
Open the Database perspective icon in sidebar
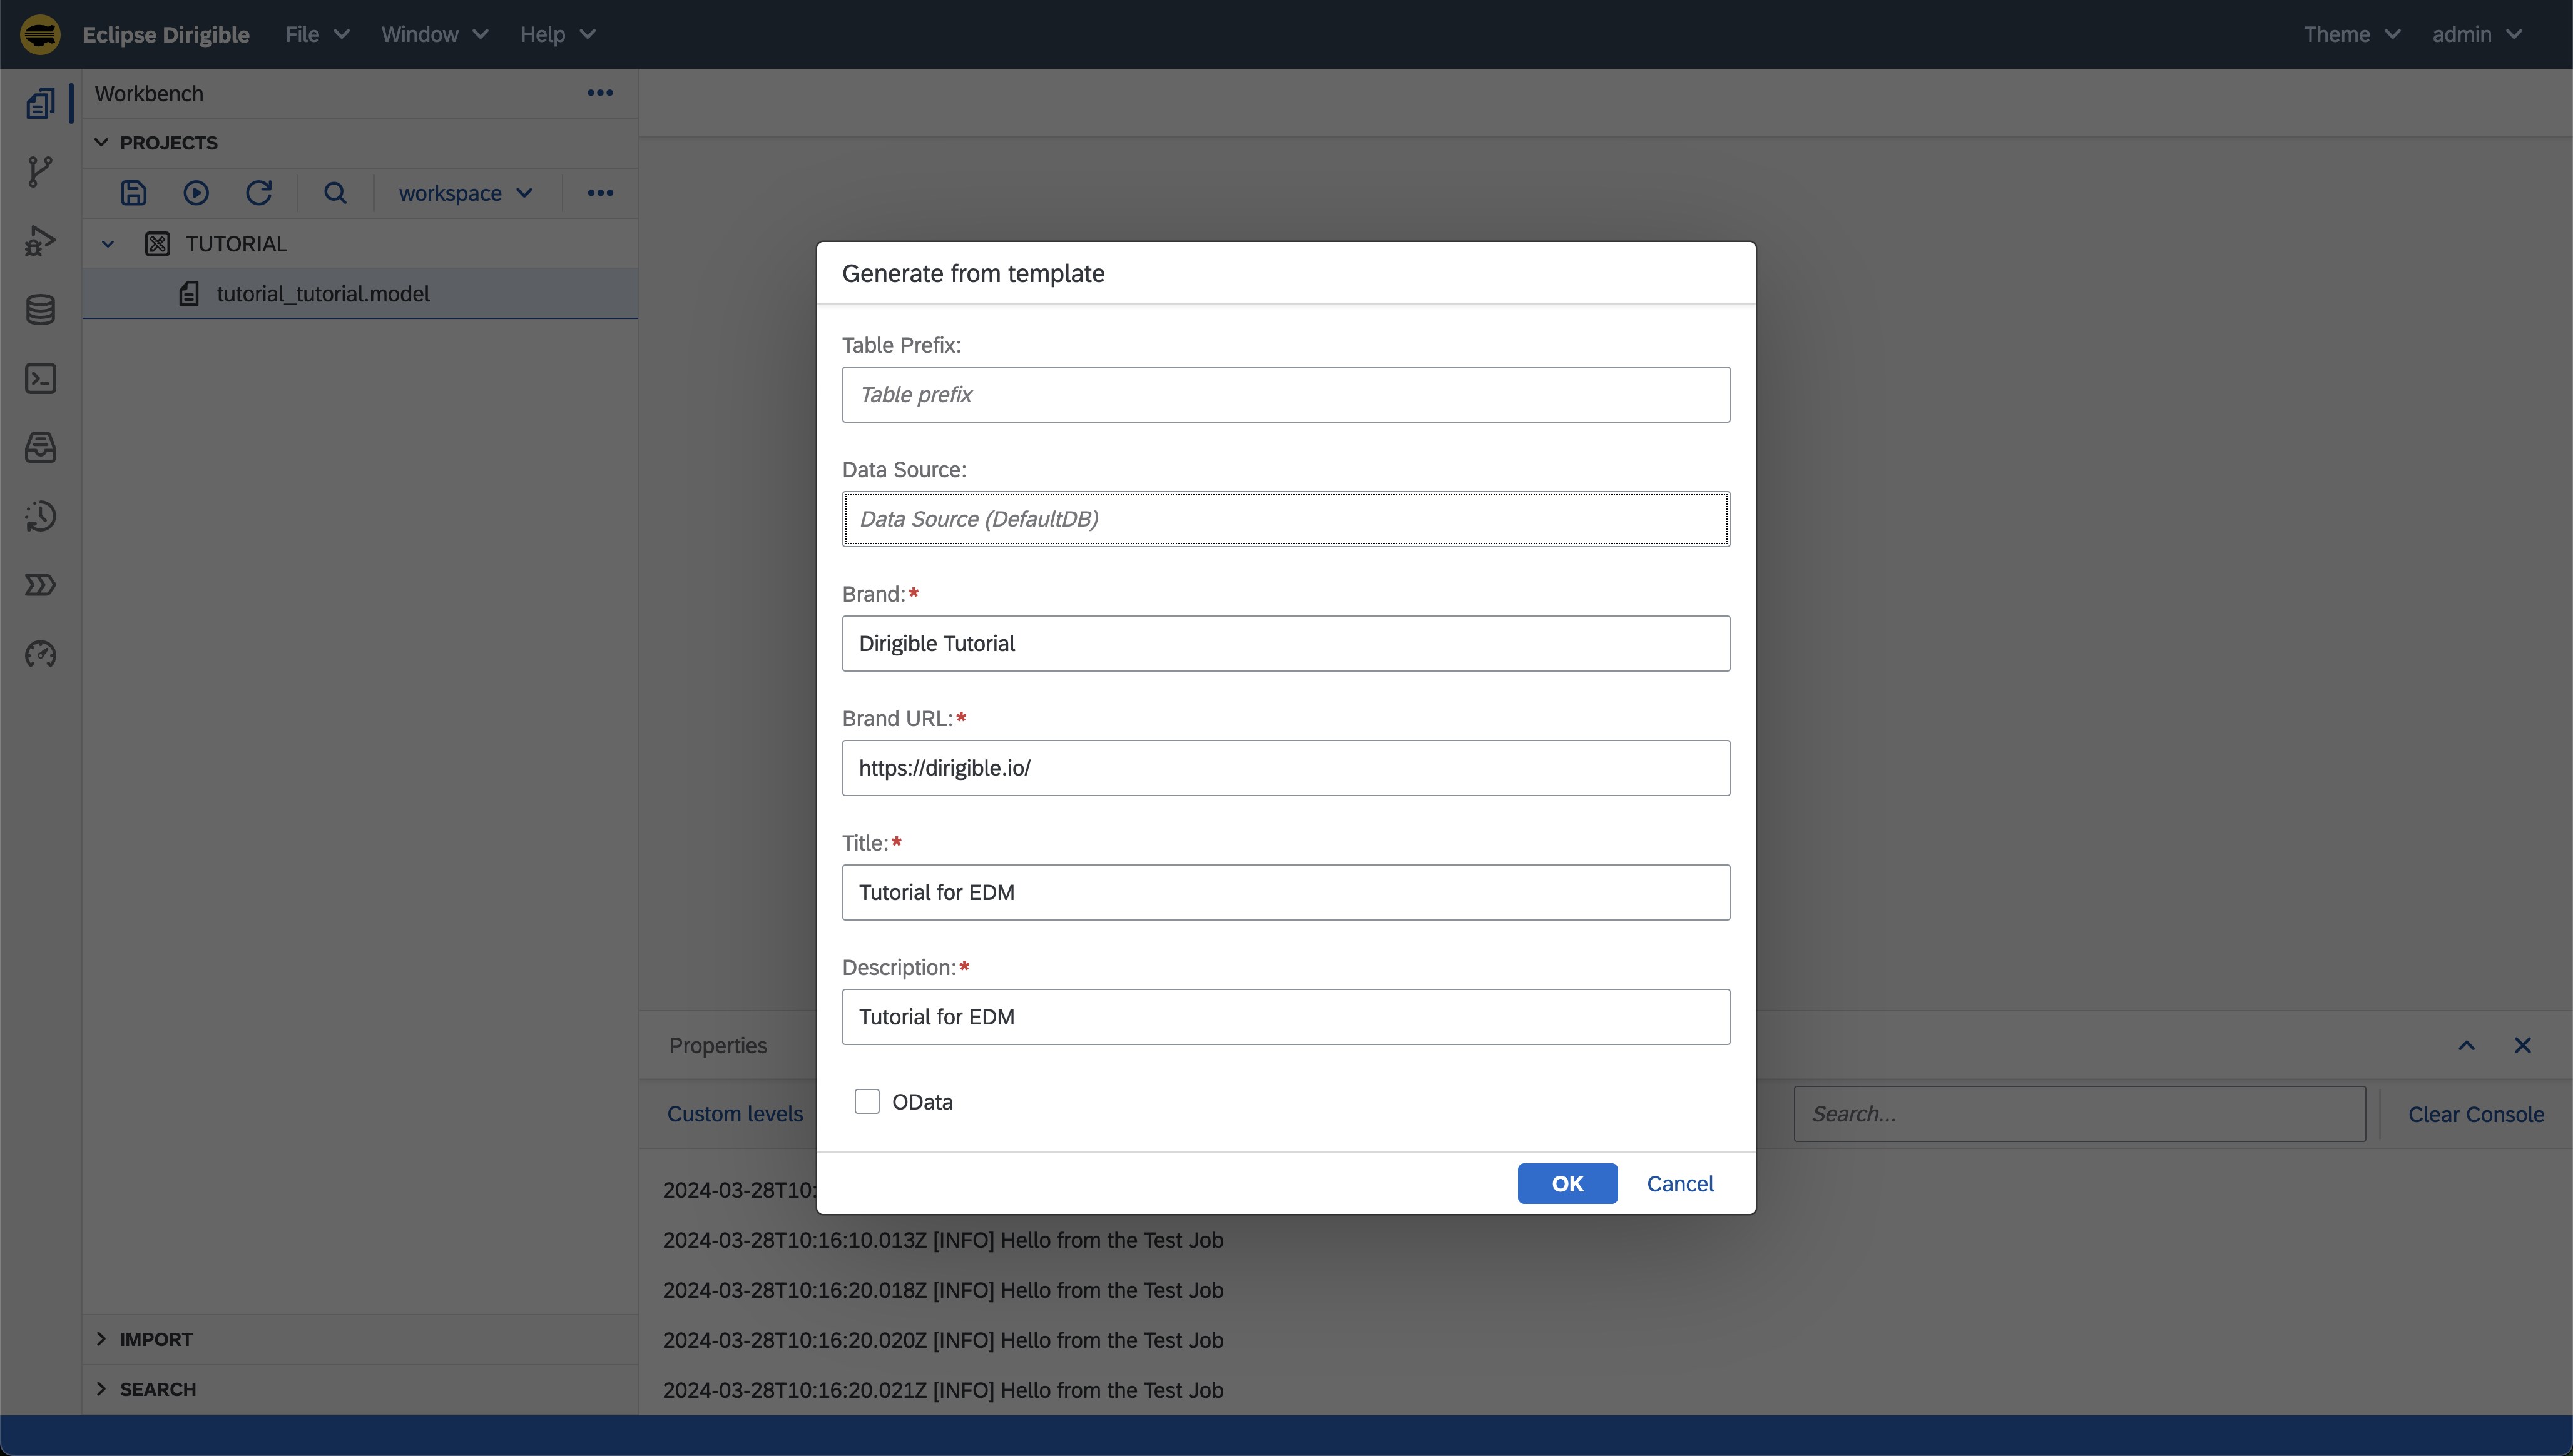[x=40, y=310]
